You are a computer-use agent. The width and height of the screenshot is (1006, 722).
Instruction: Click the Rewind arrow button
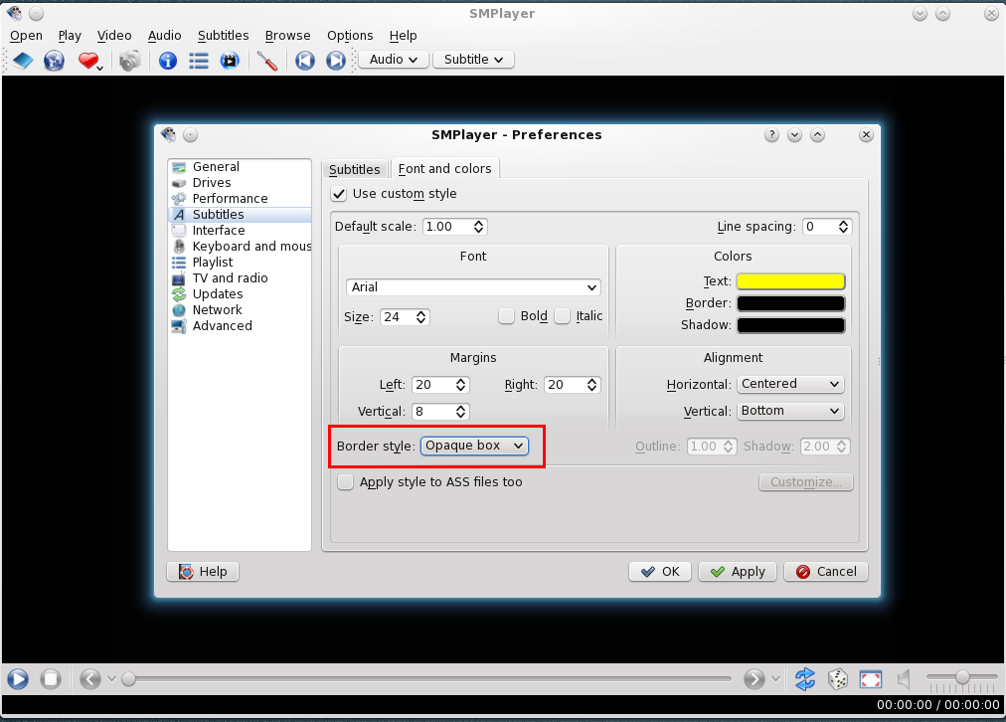pos(90,679)
